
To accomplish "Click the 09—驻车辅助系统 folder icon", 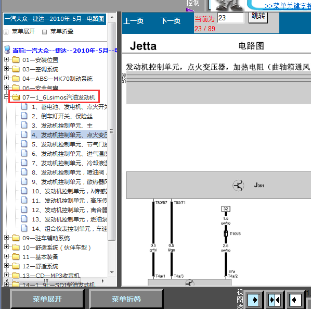I will click(16, 238).
